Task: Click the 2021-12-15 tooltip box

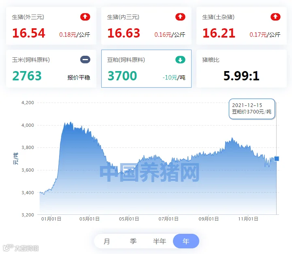Action: tap(252, 109)
